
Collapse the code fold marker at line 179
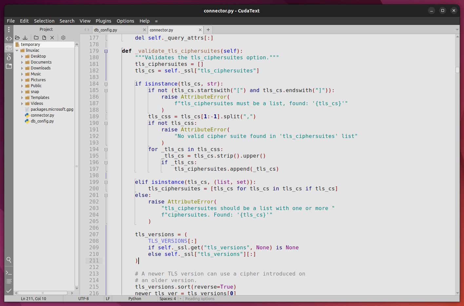point(106,51)
